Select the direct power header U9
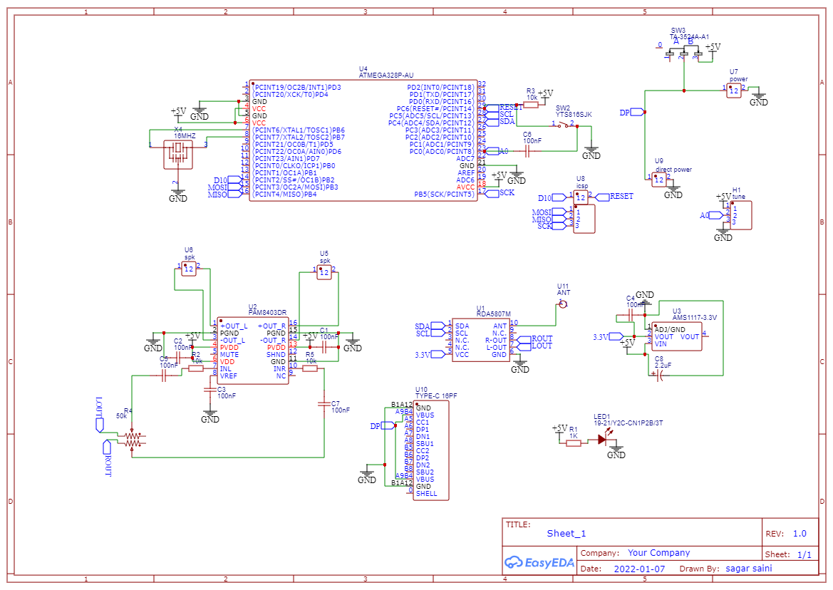 [x=659, y=180]
